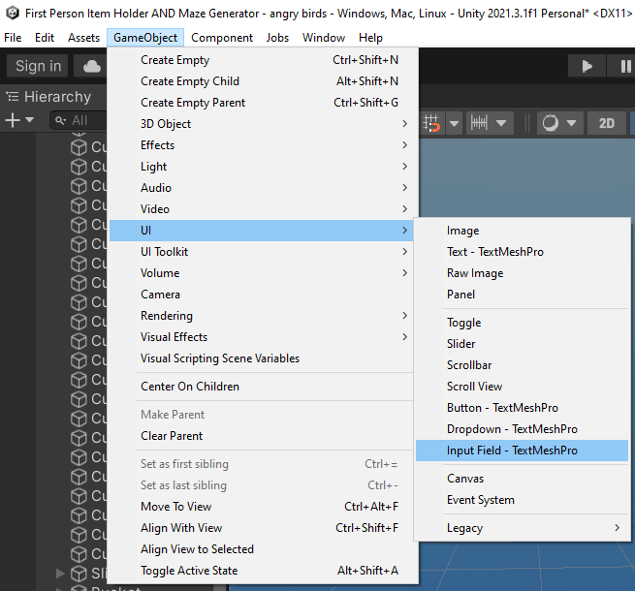
Task: Open snap increment dropdown arrow
Action: [501, 123]
